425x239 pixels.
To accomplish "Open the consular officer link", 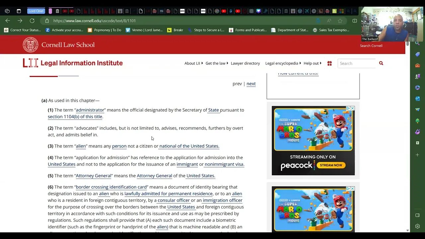I will point(173,200).
